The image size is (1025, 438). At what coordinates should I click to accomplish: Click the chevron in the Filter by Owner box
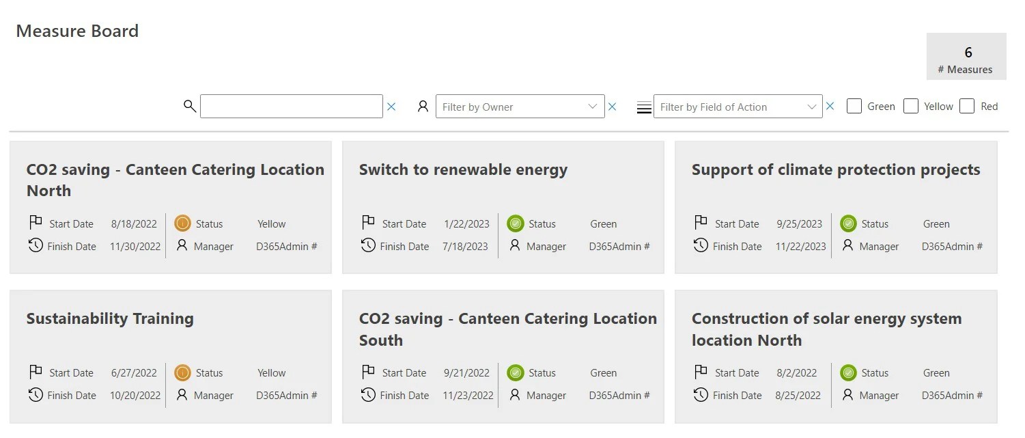pos(592,107)
